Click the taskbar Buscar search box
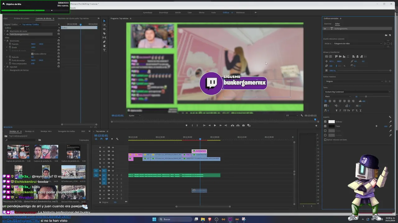The height and width of the screenshot is (223, 398). pos(175,219)
